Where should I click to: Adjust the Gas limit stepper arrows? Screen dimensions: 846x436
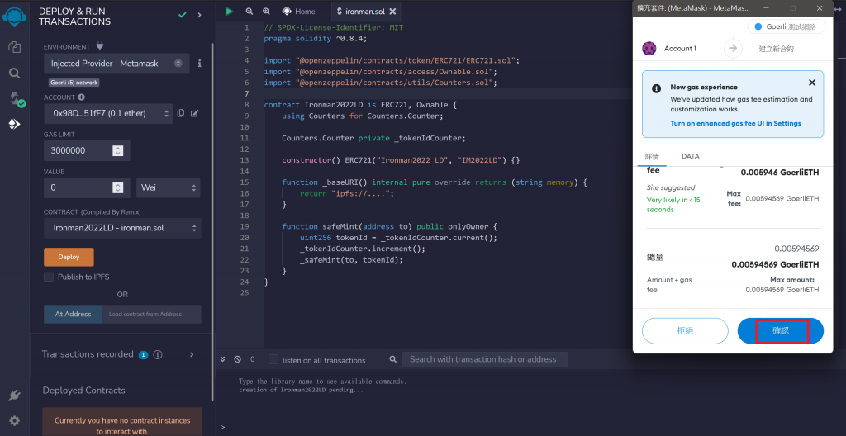click(117, 150)
